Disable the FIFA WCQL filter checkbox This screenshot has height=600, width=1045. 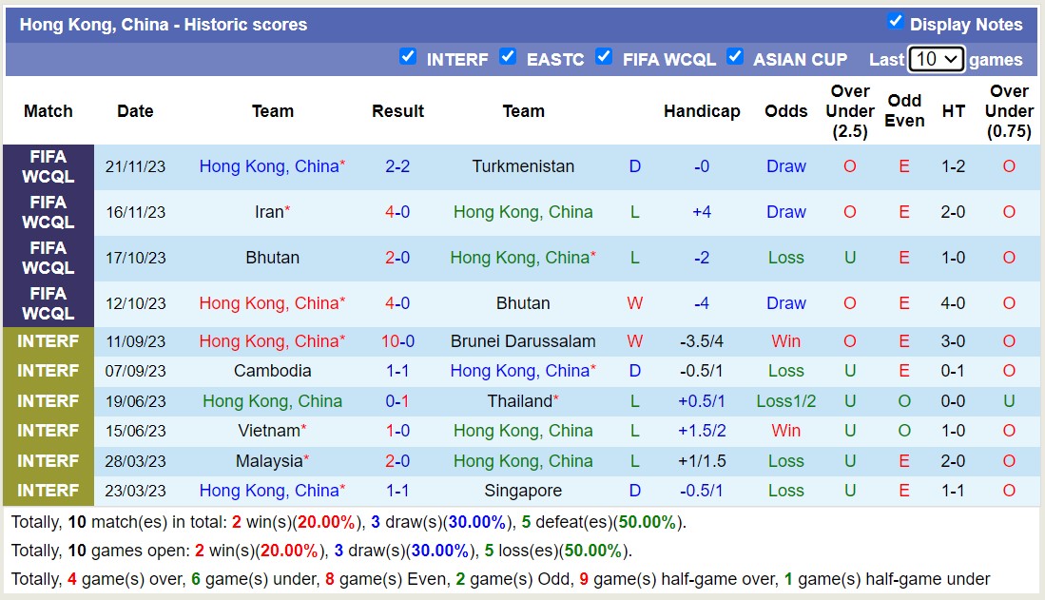pos(604,56)
